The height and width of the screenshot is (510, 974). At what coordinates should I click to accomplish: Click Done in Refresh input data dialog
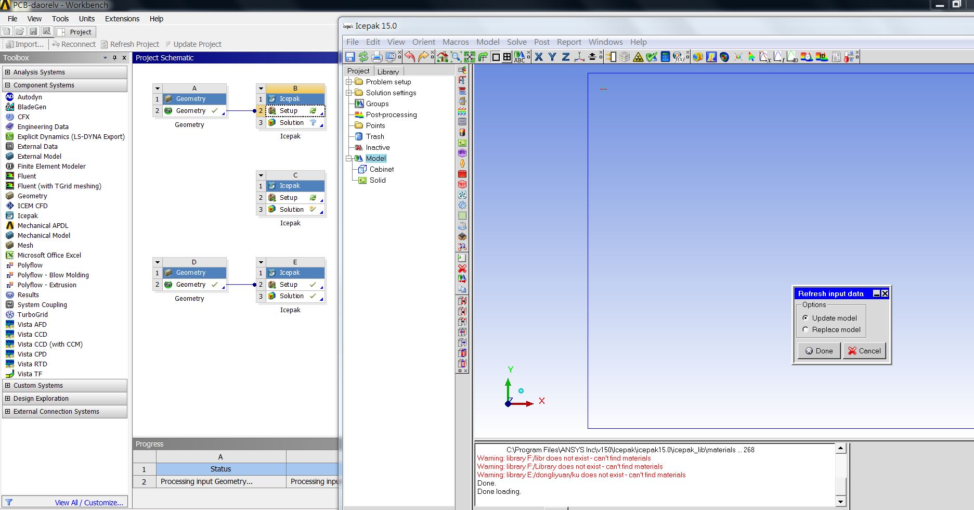coord(819,351)
